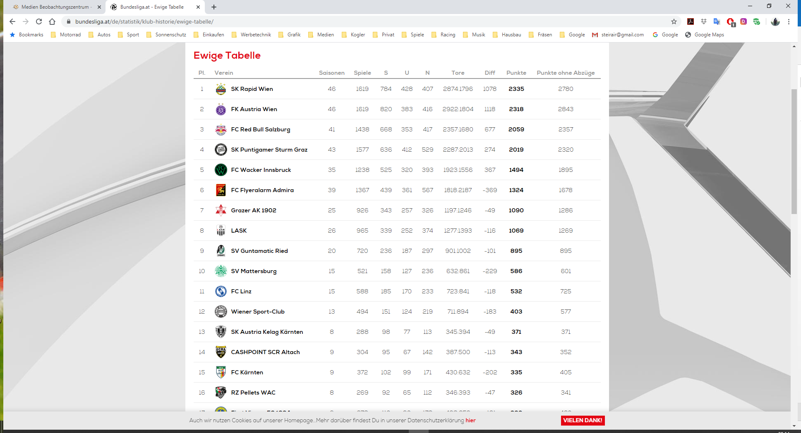Click the FC Wacker Innsbruck crest
The width and height of the screenshot is (801, 433).
click(221, 170)
